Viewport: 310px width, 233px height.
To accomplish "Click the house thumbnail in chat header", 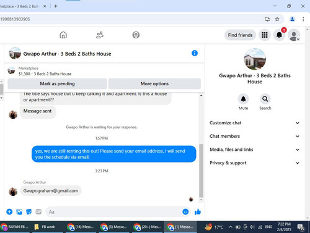I will point(15,53).
